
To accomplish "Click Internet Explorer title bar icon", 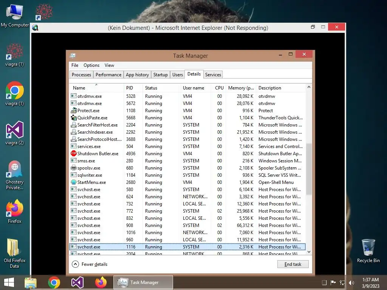I will (35, 28).
